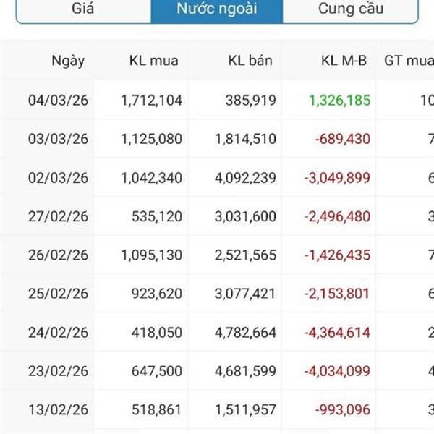Select the Nước ngoài tab

point(216,10)
